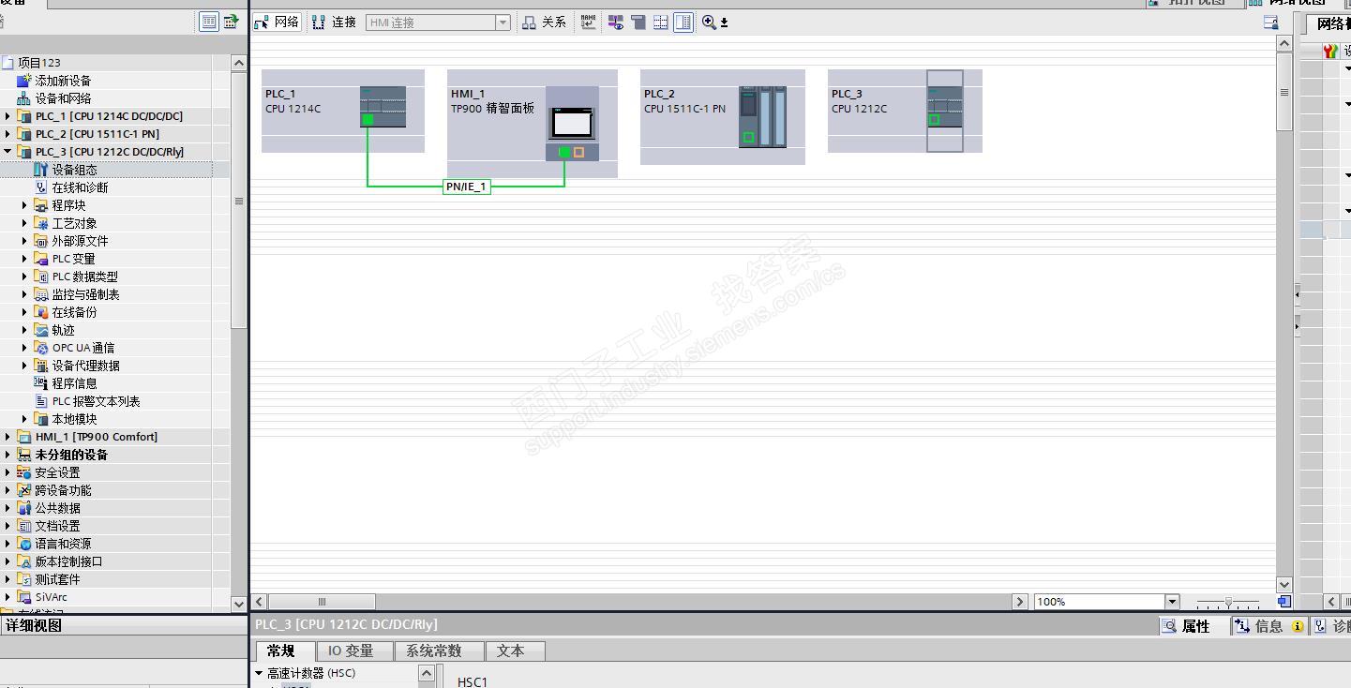Click the project tree export table icon

tap(231, 22)
